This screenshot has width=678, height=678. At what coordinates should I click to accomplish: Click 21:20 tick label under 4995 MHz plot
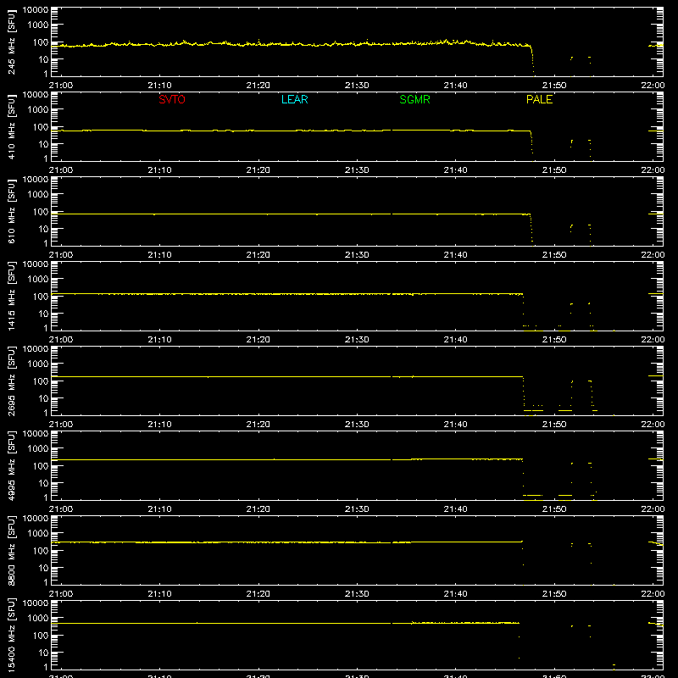pyautogui.click(x=258, y=509)
